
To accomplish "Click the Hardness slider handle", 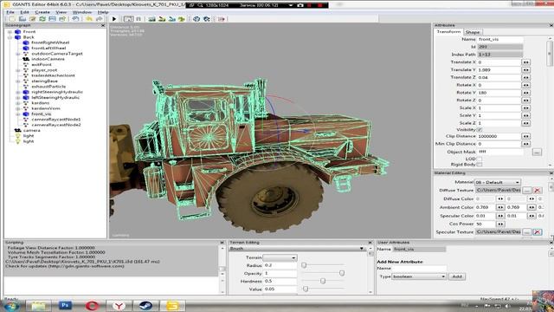I will 323,281.
